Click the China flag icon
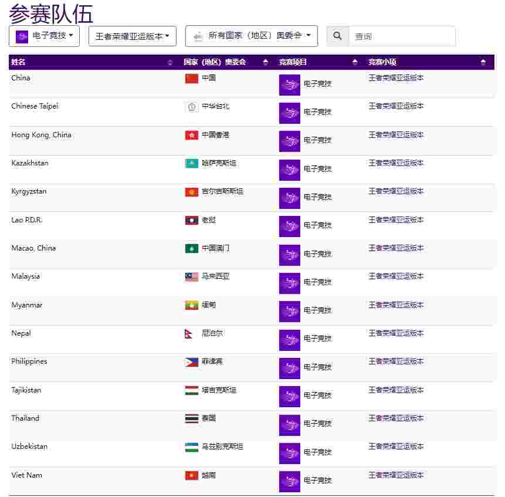The width and height of the screenshot is (505, 497). (192, 78)
